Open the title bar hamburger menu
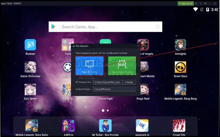The width and height of the screenshot is (220, 137). coord(201,3)
